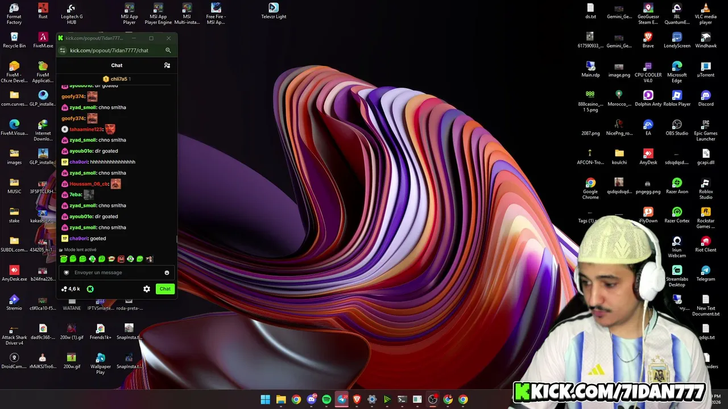Open Wallpaper Play desktop icon
Viewport: 728px width, 409px height.
tap(101, 364)
